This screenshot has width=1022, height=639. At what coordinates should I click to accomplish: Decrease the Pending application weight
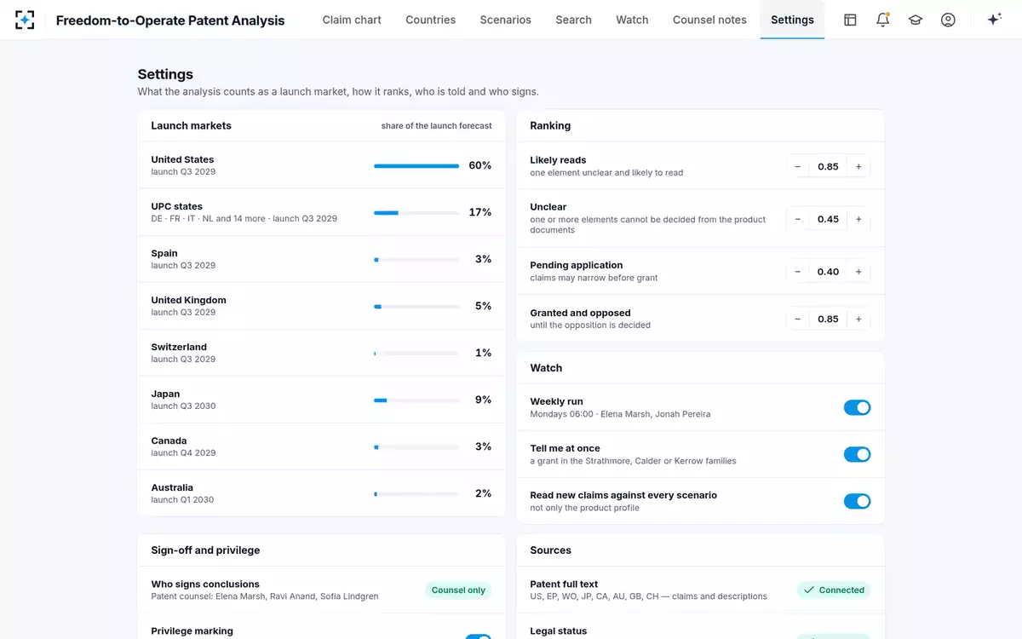[x=797, y=272]
